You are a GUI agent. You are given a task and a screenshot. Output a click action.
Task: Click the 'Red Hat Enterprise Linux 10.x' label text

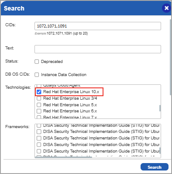click(71, 92)
